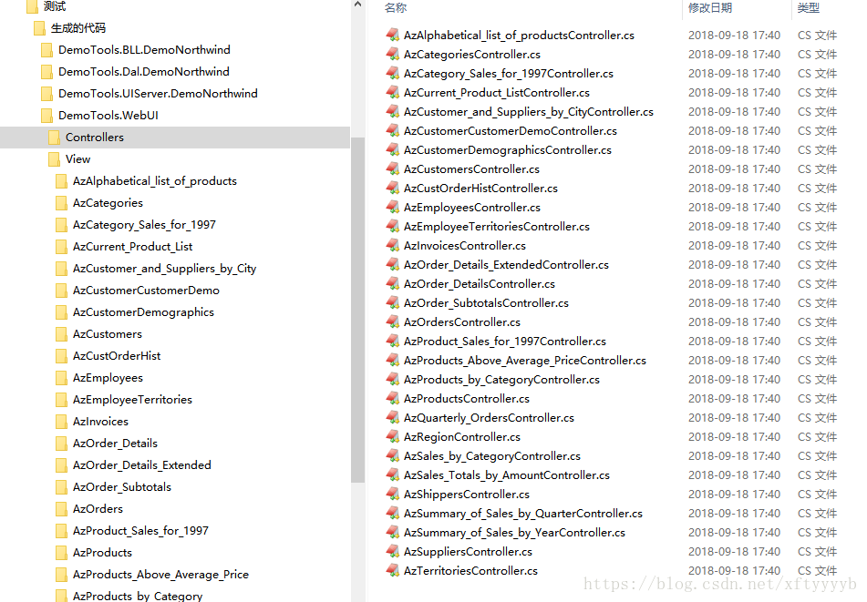This screenshot has width=867, height=602.
Task: Click the AzQuarterly_OrdersController.cs file icon
Action: (393, 417)
